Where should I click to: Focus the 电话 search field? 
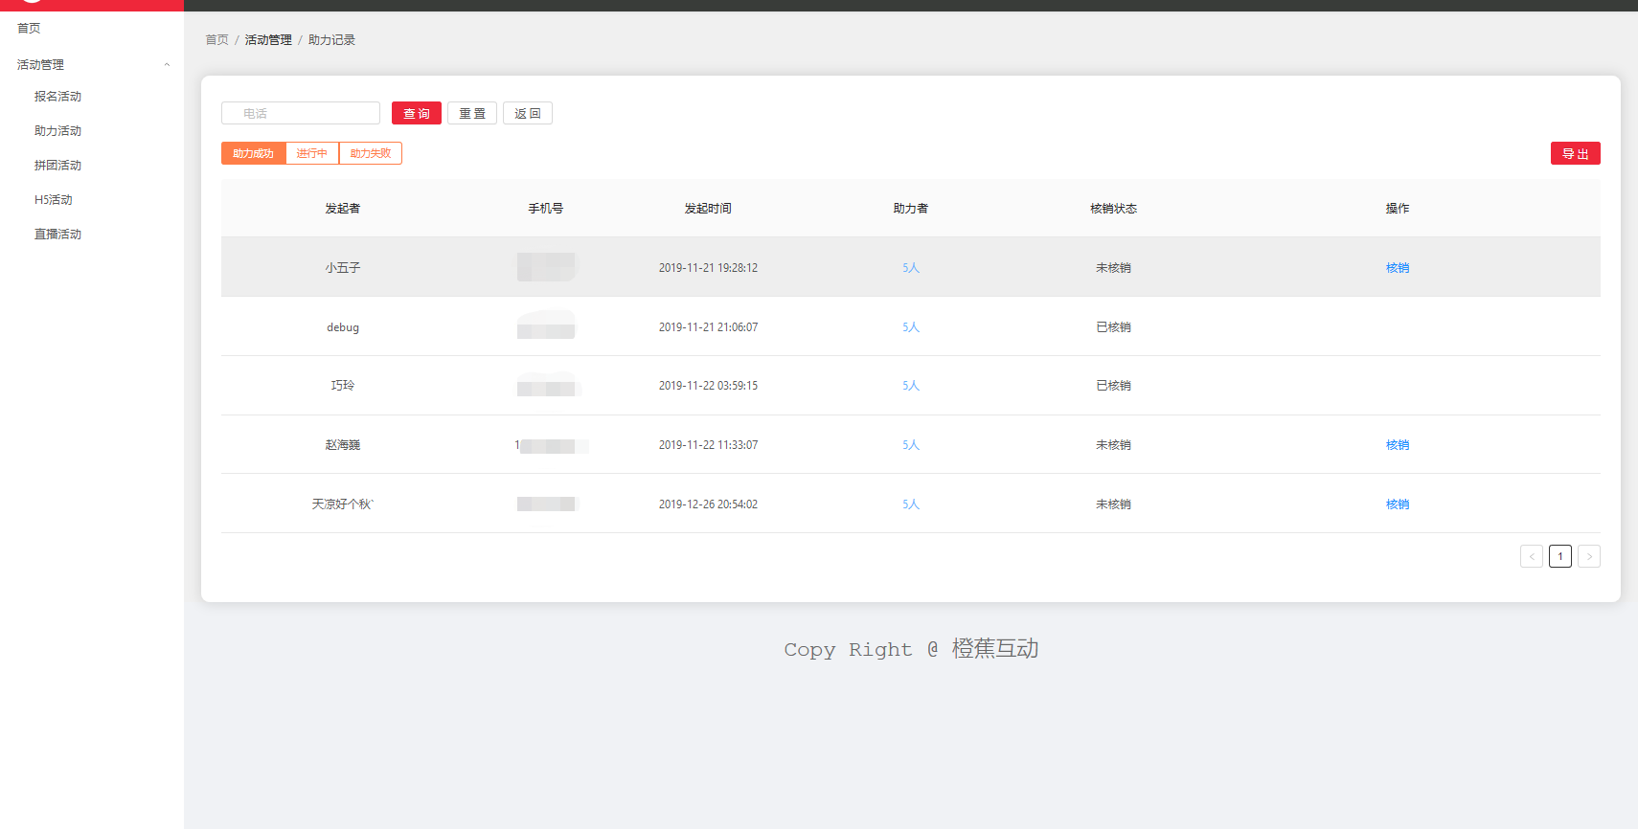[x=301, y=113]
